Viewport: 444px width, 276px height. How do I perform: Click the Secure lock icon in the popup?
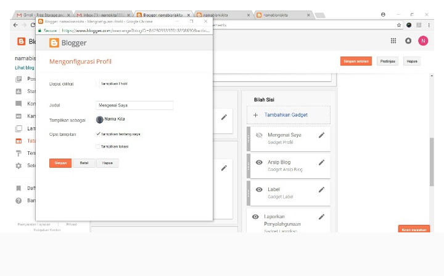[x=39, y=31]
